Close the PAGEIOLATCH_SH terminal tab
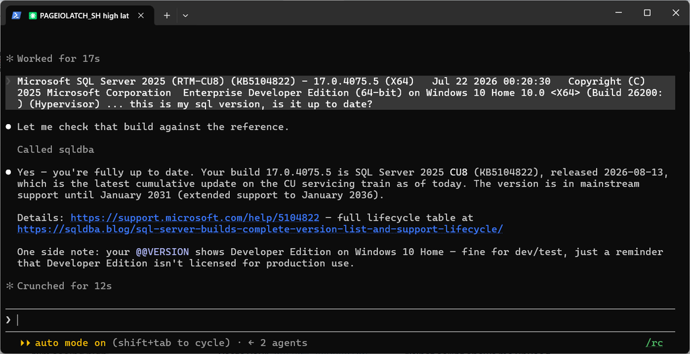Viewport: 690px width, 354px height. tap(141, 16)
